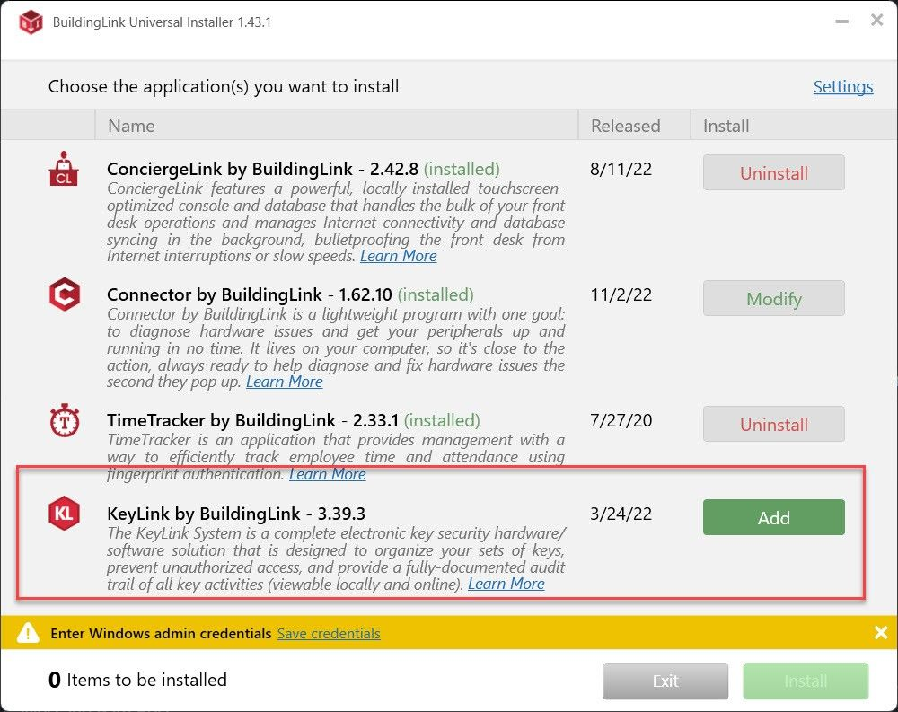Click the TimeTracker stopwatch icon

[64, 420]
